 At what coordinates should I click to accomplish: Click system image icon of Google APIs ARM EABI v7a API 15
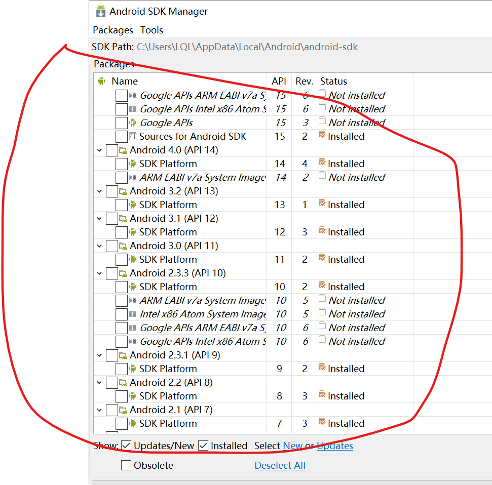(x=133, y=95)
